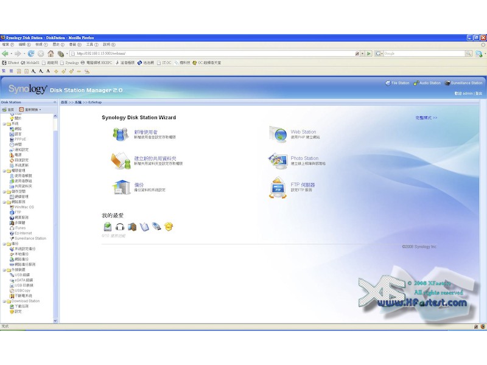Click sidebar scrollbar down arrow
Image resolution: width=487 pixels, height=365 pixels.
coord(55,321)
